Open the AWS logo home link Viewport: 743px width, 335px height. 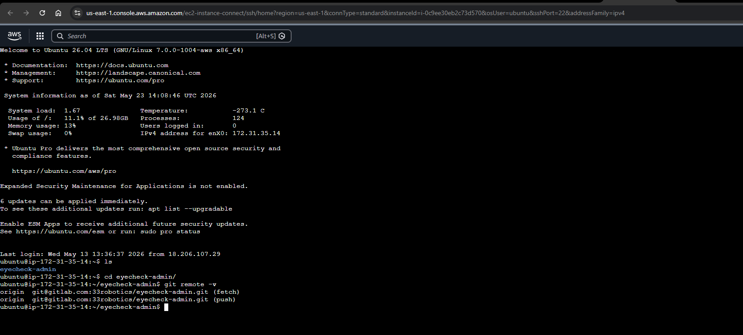point(14,36)
